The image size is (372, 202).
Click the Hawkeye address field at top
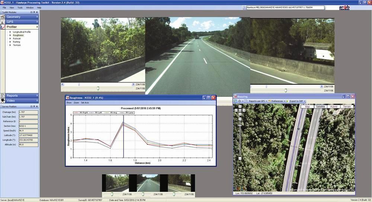click(285, 7)
